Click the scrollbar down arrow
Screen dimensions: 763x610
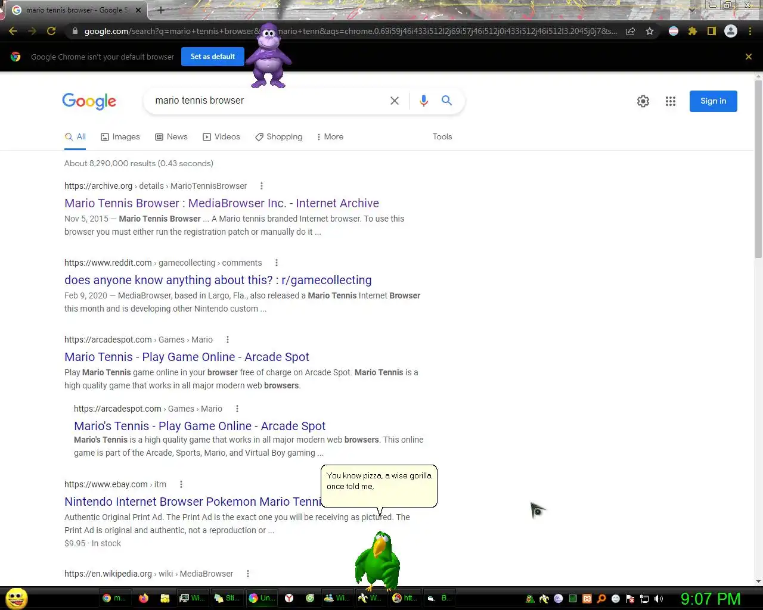[758, 581]
